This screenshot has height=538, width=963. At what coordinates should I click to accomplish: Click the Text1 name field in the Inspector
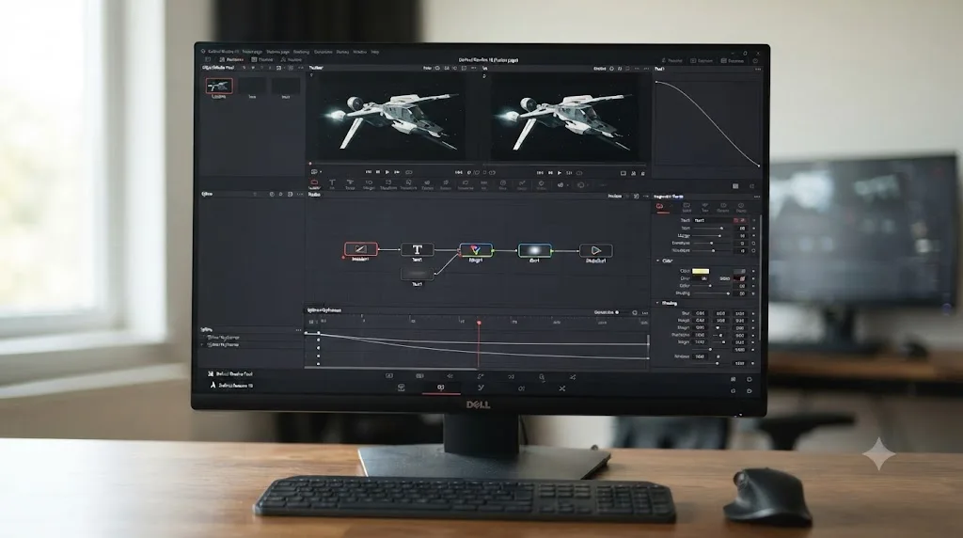[x=713, y=220]
